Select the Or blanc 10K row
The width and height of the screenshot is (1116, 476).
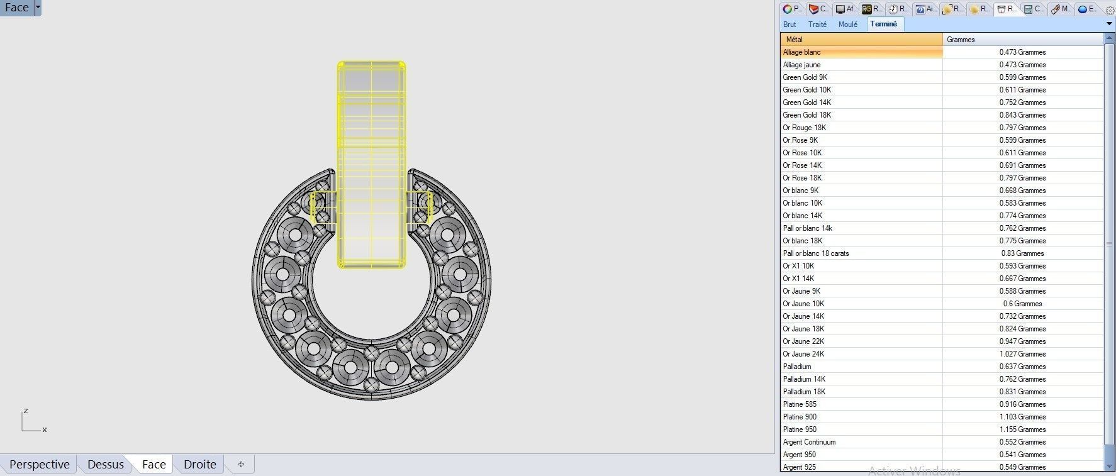[942, 203]
